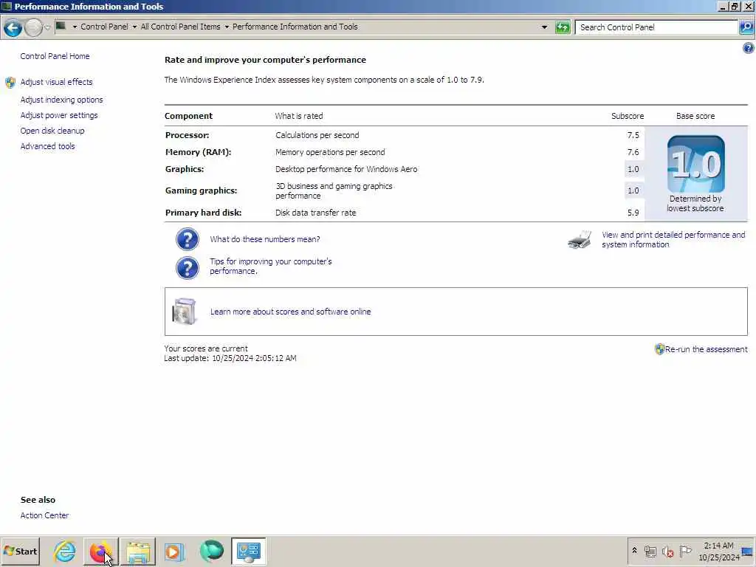This screenshot has height=567, width=756.
Task: Click 'Determined by lowest subscore' text
Action: (x=695, y=204)
